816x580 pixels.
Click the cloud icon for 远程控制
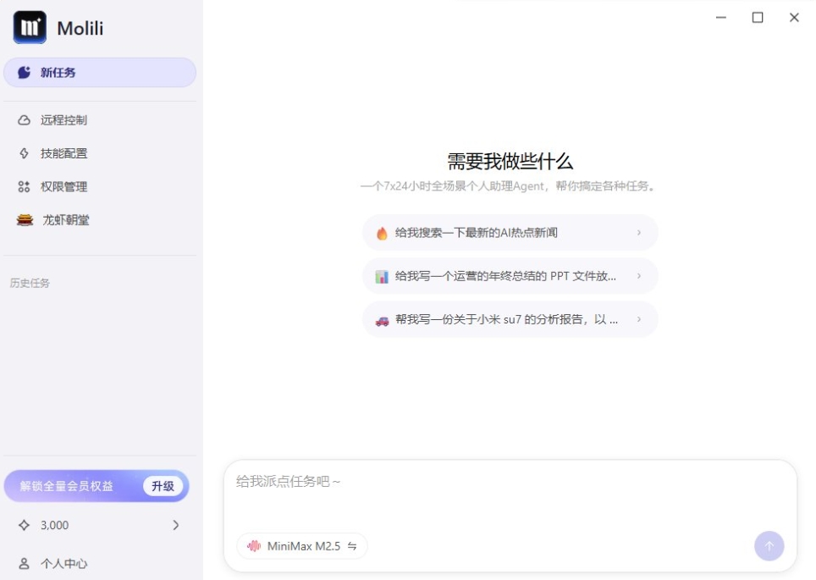pyautogui.click(x=24, y=120)
